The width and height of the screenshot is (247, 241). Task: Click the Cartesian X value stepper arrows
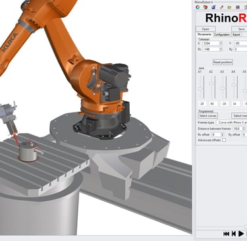pos(221,43)
